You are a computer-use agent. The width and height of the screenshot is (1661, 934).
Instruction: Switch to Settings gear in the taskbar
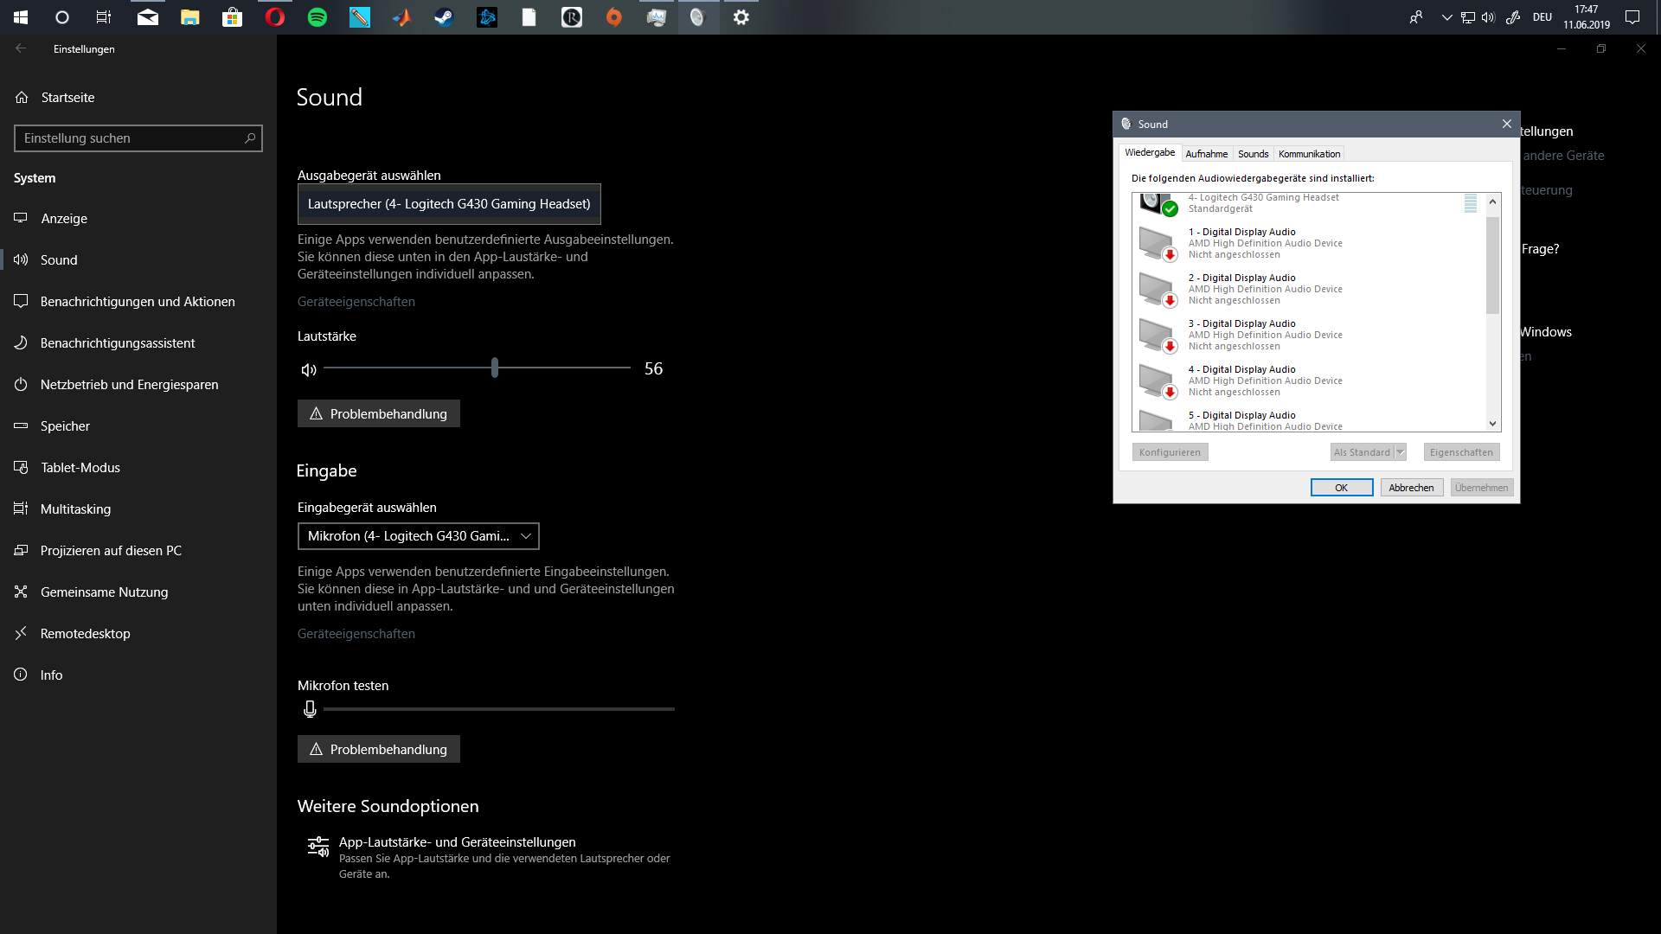pyautogui.click(x=741, y=16)
